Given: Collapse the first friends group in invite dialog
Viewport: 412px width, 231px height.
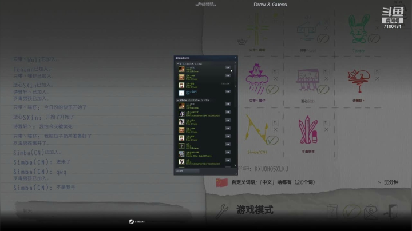Looking at the screenshot, I should [x=178, y=64].
